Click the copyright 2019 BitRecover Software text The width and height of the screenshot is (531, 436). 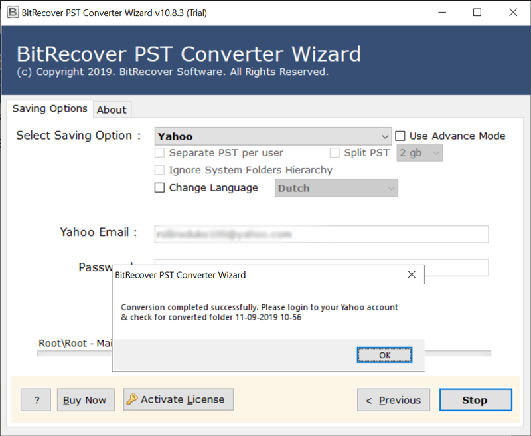click(x=173, y=72)
